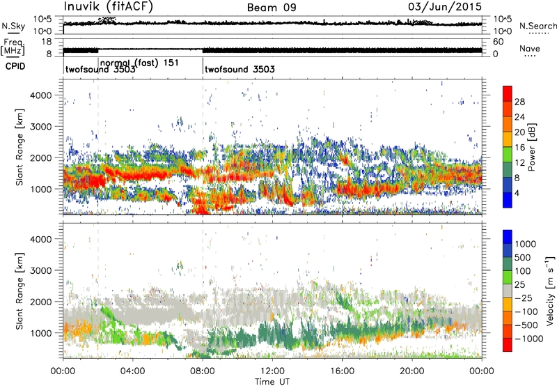The image size is (557, 386).
Task: Pick the blue top segment of Velocity colorbar
Action: click(508, 237)
